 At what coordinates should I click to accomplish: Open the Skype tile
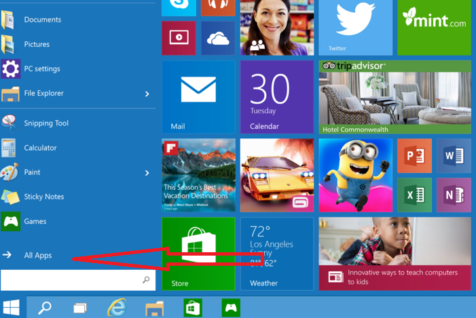point(179,7)
